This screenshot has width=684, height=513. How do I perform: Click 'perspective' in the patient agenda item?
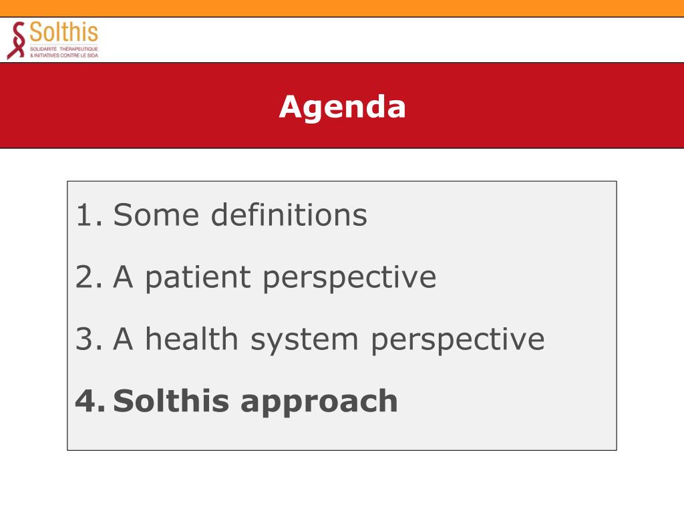pos(349,279)
